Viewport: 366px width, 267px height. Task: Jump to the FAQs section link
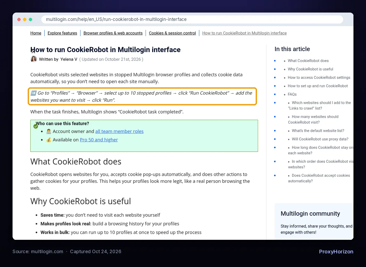tap(292, 94)
